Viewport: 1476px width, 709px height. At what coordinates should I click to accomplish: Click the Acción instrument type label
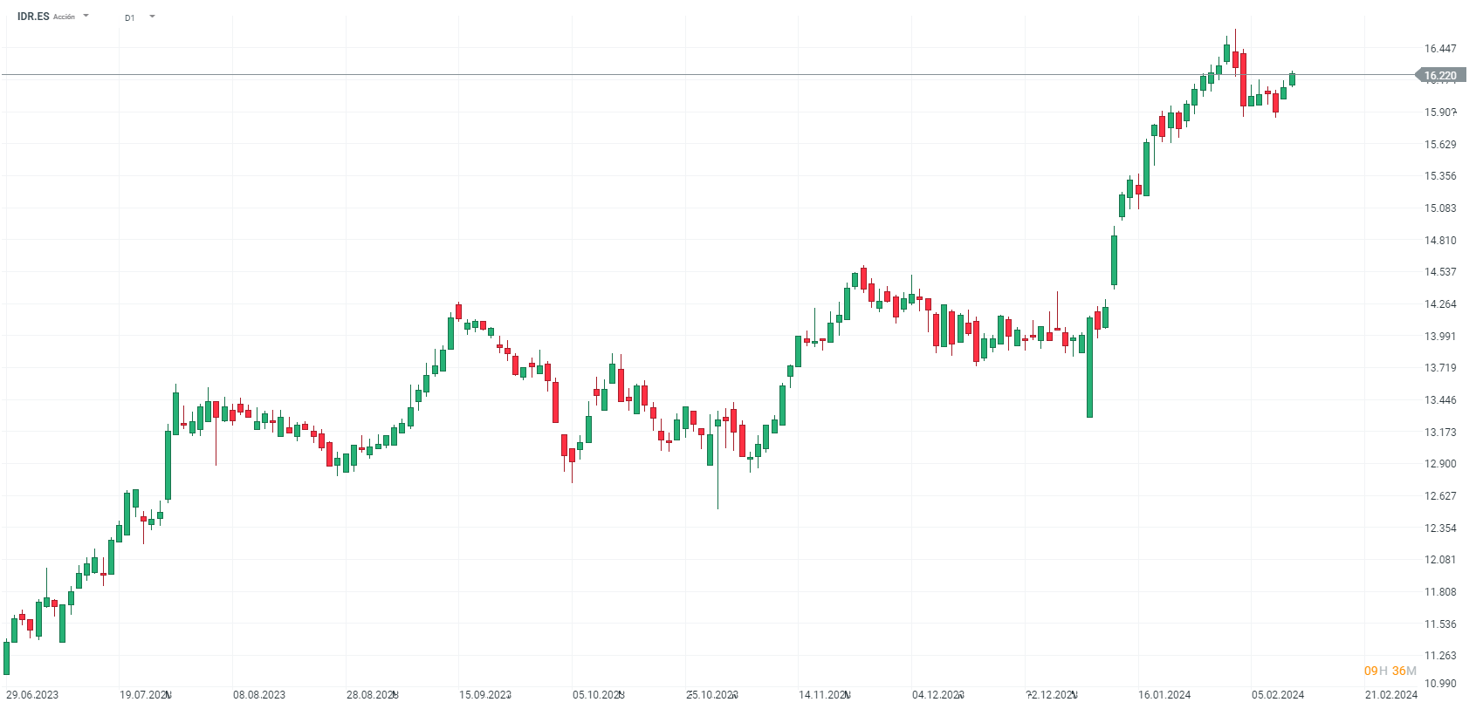pos(64,17)
